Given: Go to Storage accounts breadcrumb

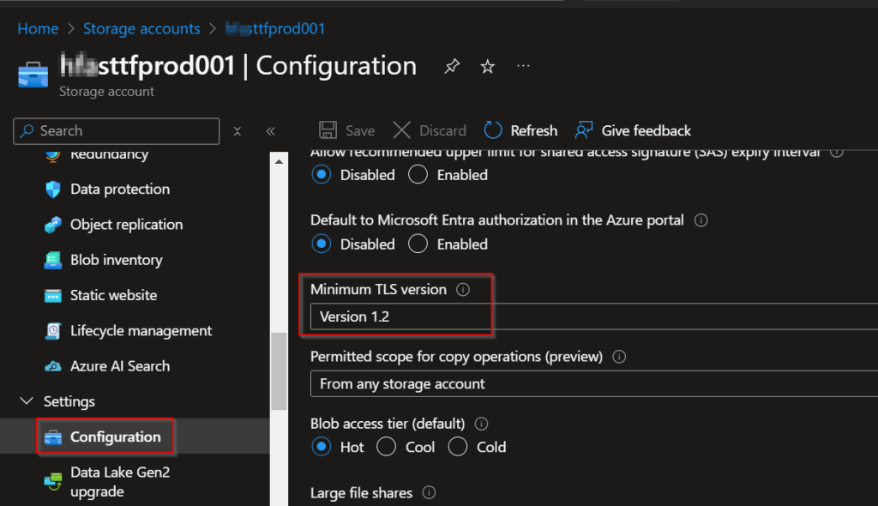Looking at the screenshot, I should pos(141,28).
